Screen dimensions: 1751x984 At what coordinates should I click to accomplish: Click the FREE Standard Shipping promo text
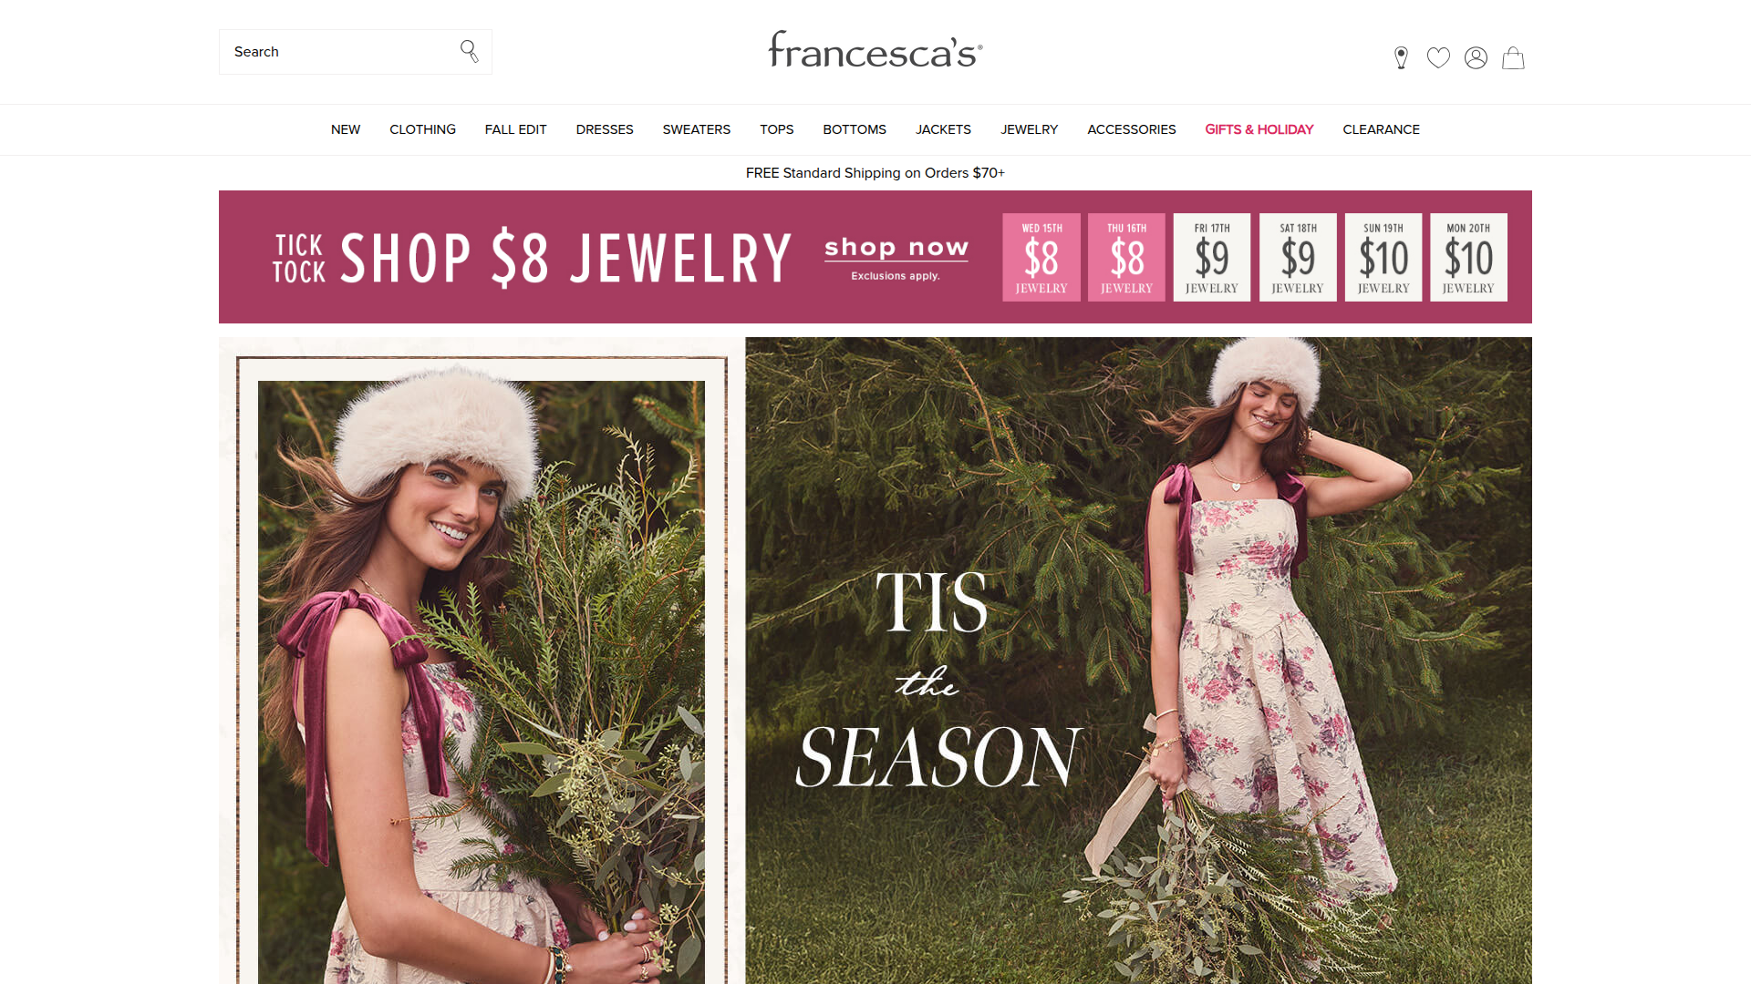[875, 173]
